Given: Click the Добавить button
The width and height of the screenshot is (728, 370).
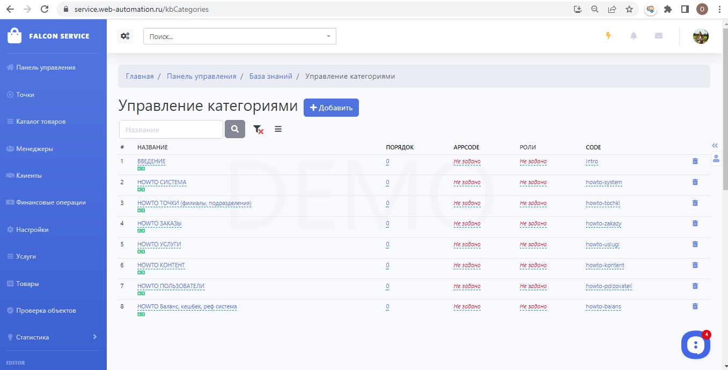Looking at the screenshot, I should (x=331, y=108).
